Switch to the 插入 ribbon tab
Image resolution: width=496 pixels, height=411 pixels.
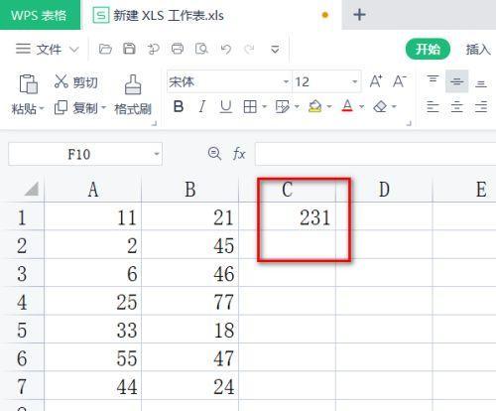(478, 50)
